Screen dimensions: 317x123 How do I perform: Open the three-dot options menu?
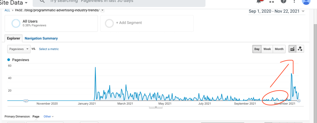click(x=294, y=1)
